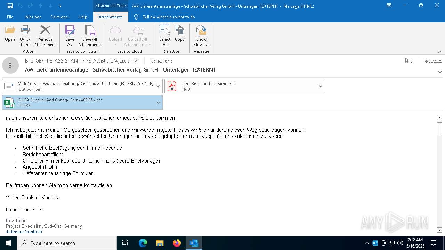Click the email date 4/25/2025
Screen dimensions: 445x250
[x=433, y=61]
